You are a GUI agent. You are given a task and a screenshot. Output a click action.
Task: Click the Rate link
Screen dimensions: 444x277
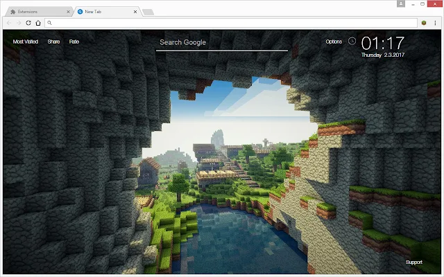(x=74, y=42)
